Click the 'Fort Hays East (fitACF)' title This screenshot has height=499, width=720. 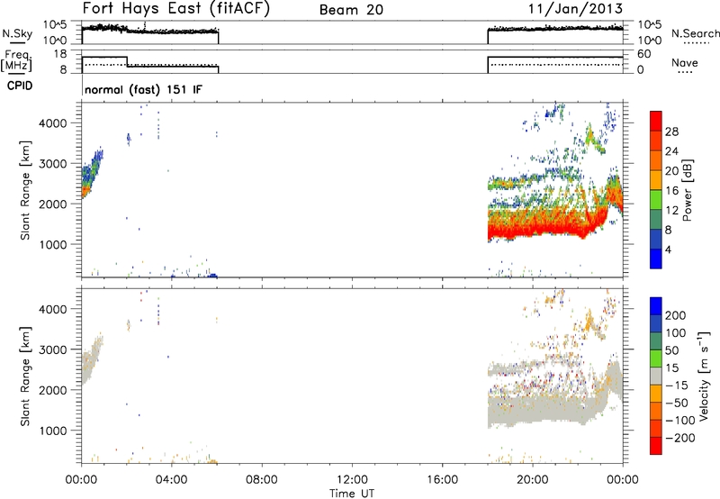pyautogui.click(x=175, y=9)
